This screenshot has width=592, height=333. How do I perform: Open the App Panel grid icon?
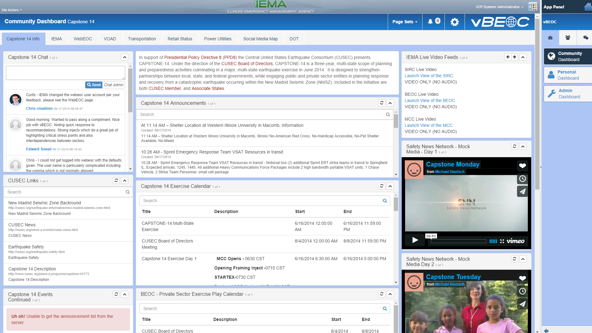533,7
